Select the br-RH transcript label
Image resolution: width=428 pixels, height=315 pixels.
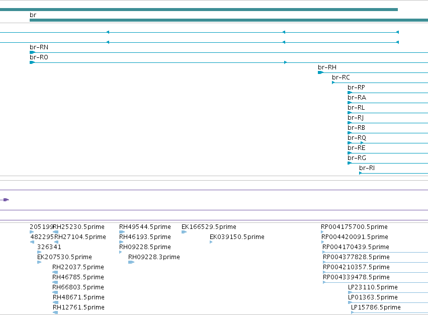(x=327, y=67)
